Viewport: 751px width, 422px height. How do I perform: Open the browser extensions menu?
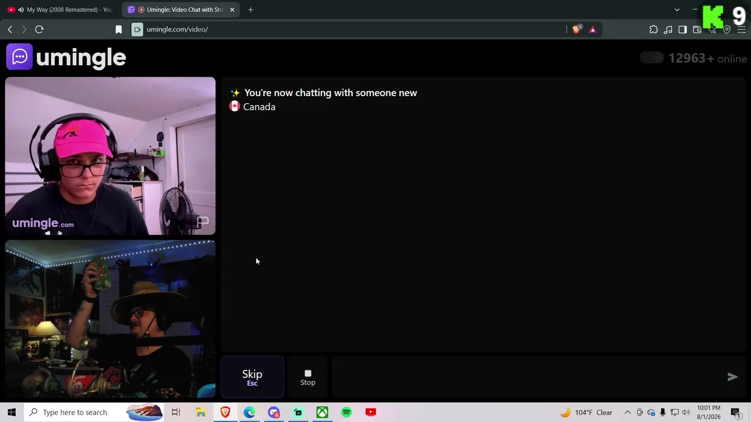654,29
